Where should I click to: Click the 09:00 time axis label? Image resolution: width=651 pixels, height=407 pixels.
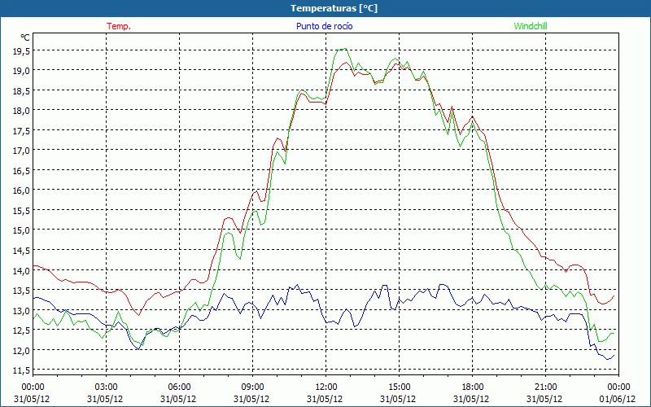[252, 387]
